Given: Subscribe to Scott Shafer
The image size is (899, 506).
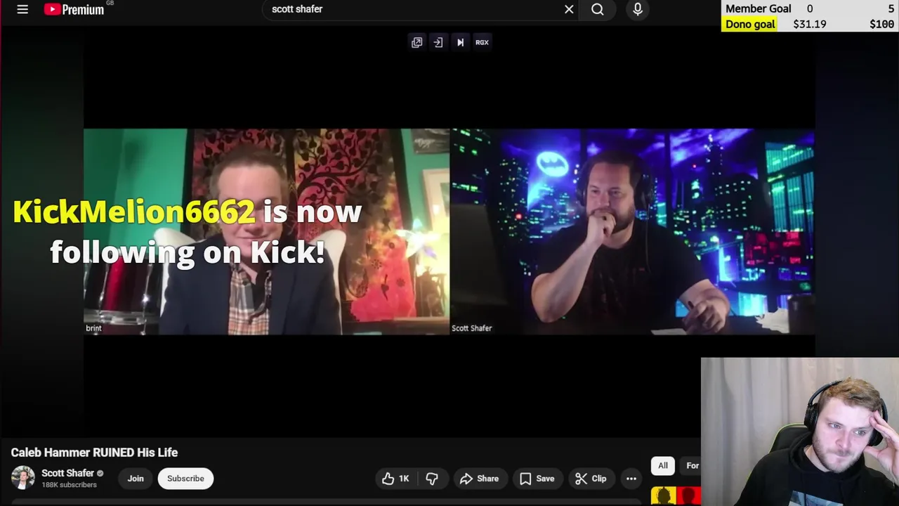Looking at the screenshot, I should coord(185,479).
